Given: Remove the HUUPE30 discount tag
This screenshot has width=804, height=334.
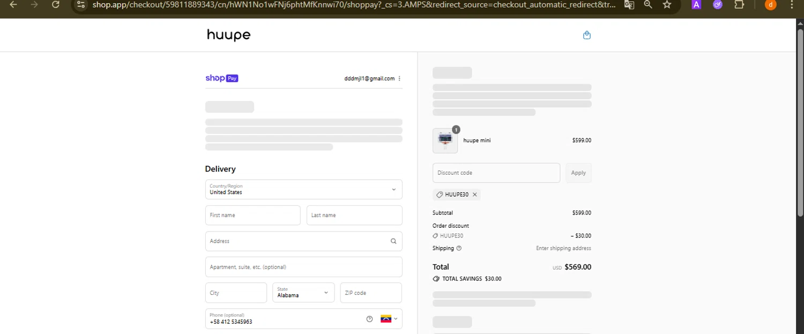Looking at the screenshot, I should [475, 195].
